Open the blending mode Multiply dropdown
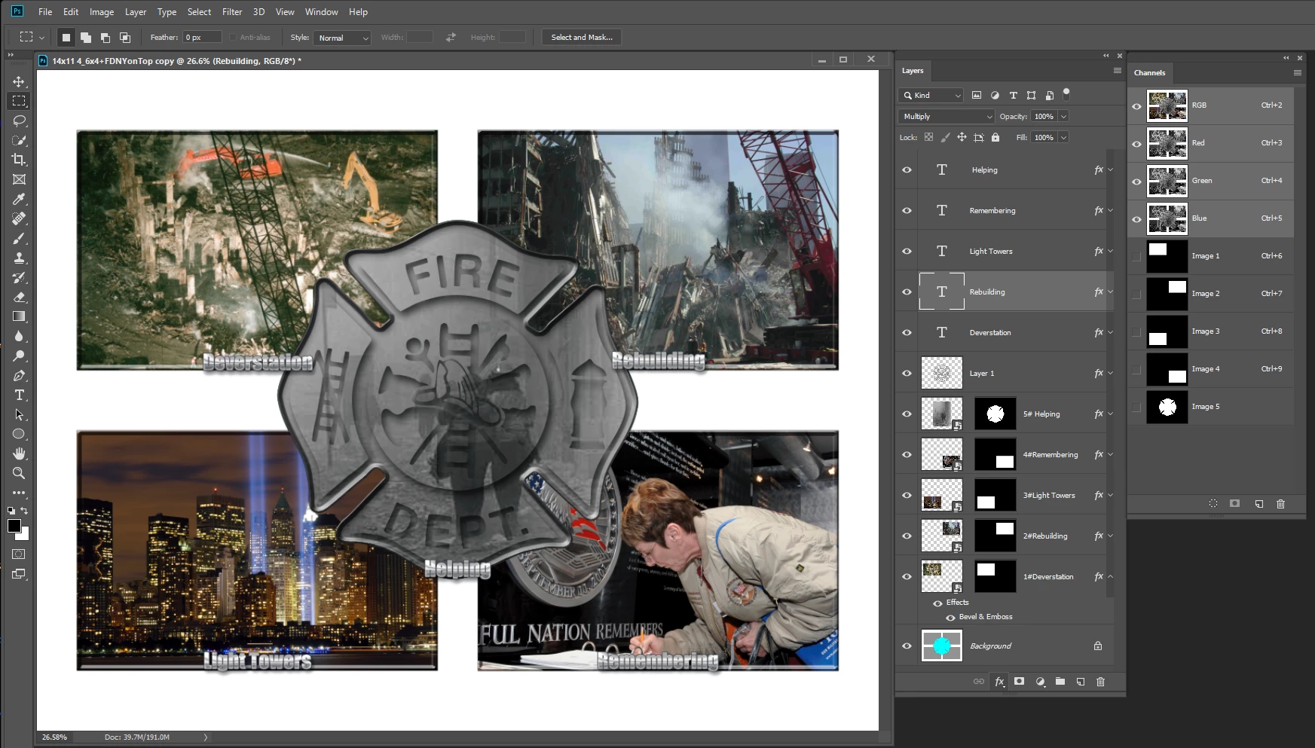The image size is (1315, 748). click(x=947, y=117)
